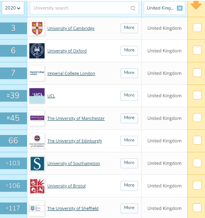Click the University of Oxford logo
This screenshot has width=205, height=218.
(37, 51)
